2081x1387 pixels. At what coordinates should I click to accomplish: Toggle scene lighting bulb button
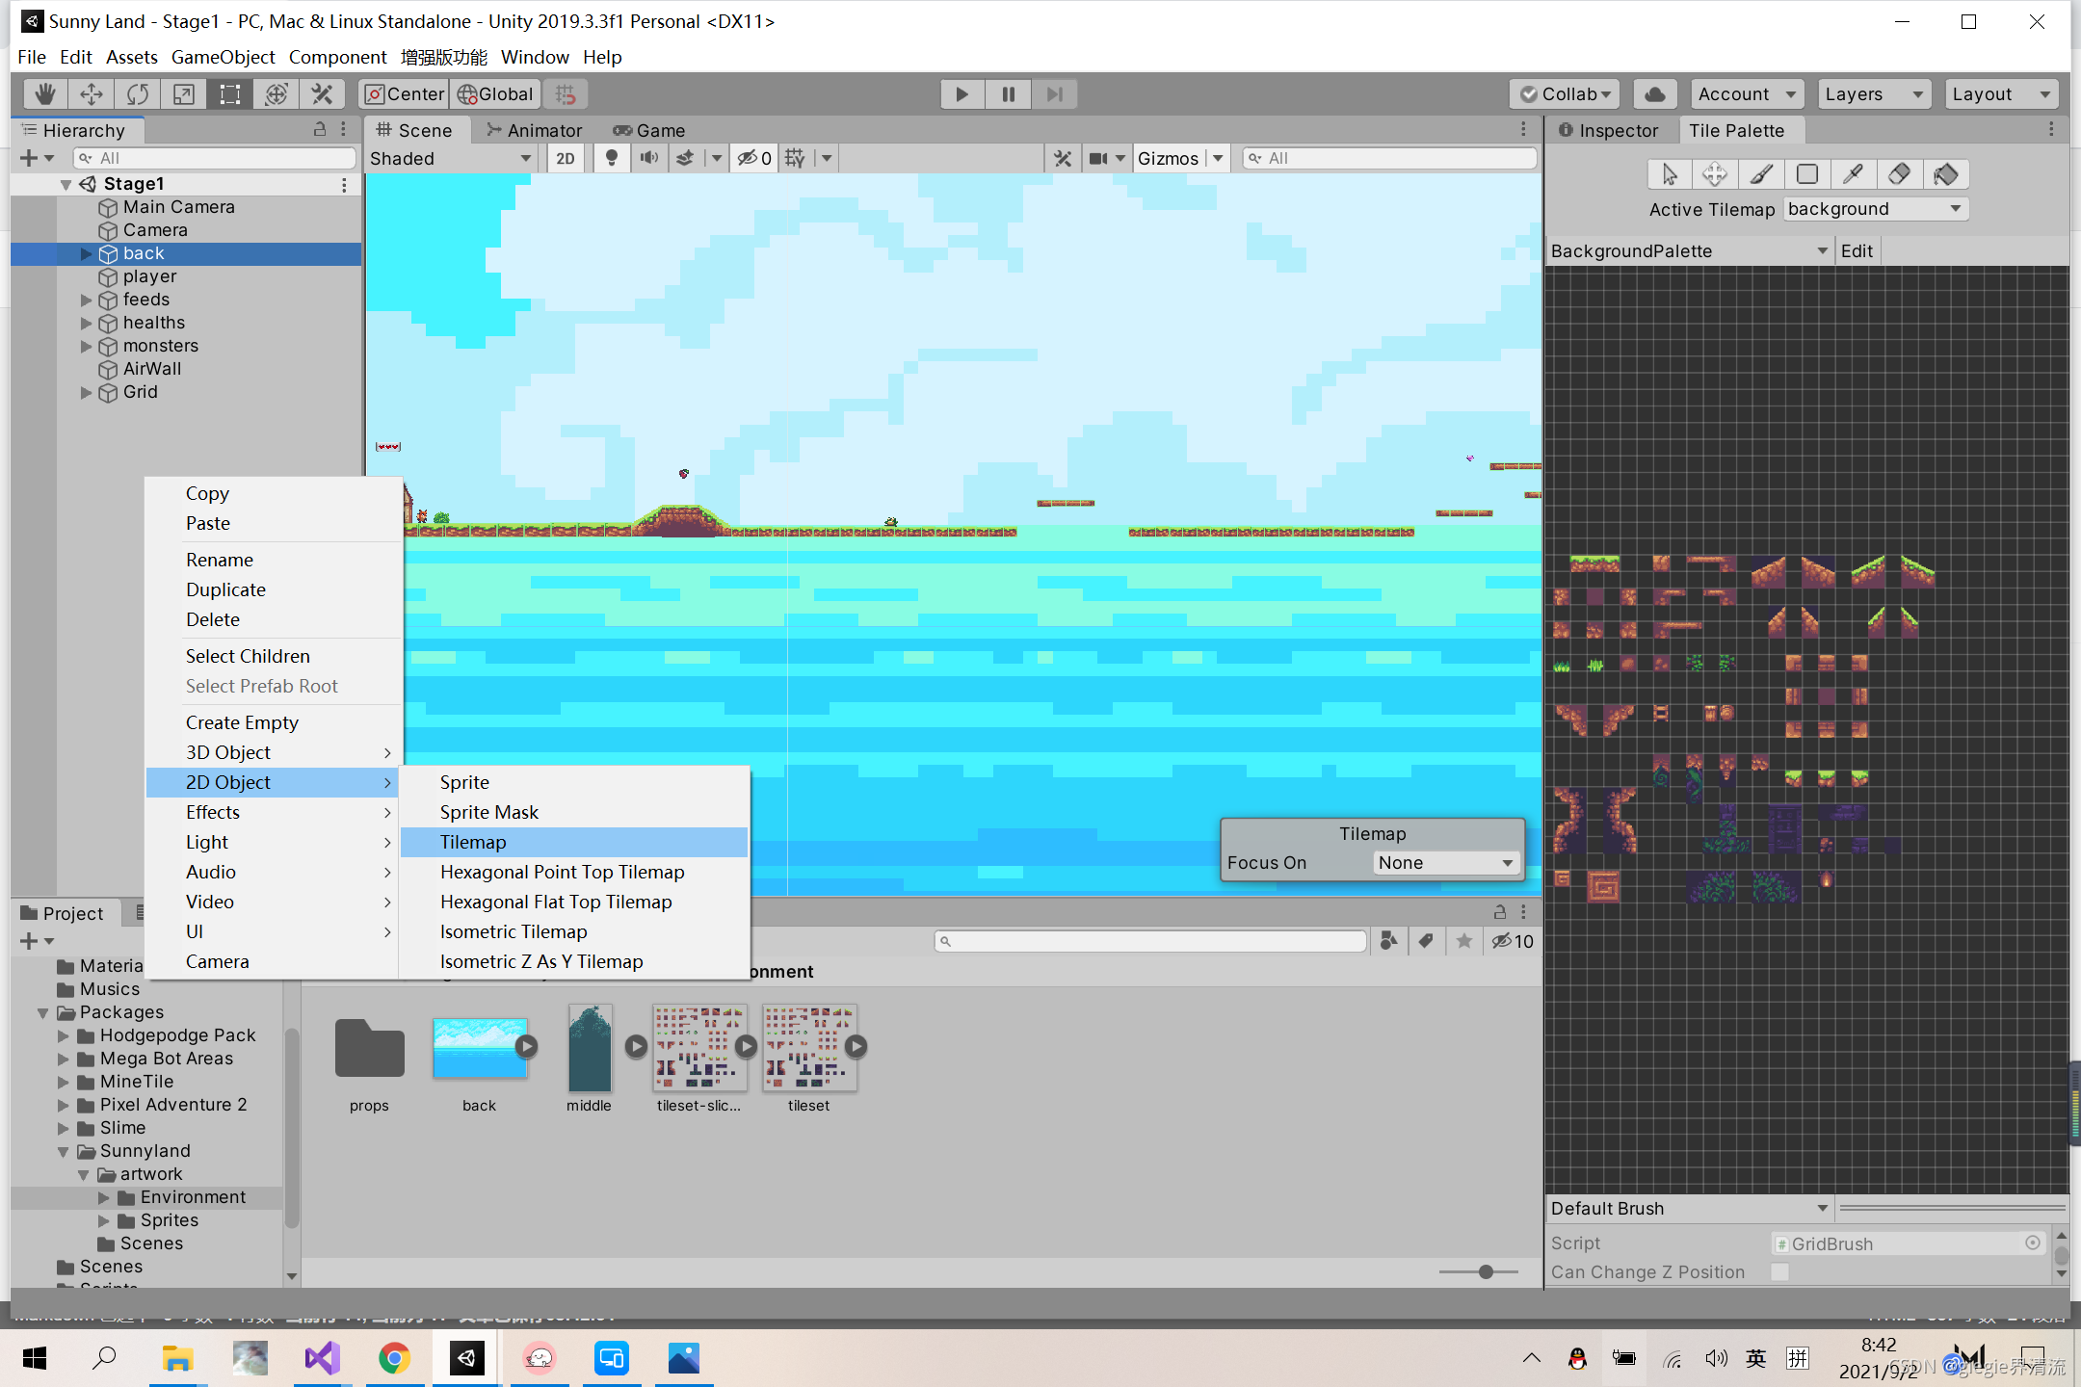[x=611, y=158]
